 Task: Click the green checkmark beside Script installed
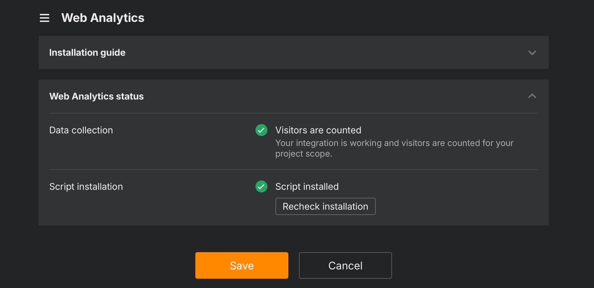pos(261,186)
